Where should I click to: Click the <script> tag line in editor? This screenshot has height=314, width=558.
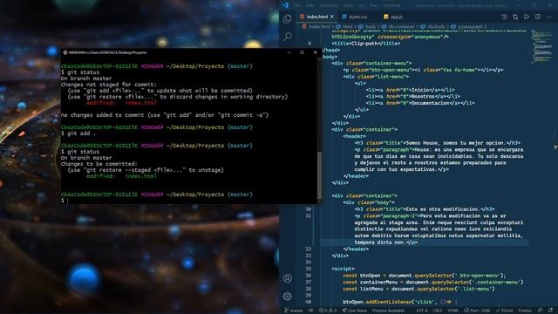click(x=343, y=269)
